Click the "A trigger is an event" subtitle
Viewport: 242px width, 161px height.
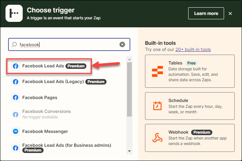(64, 18)
